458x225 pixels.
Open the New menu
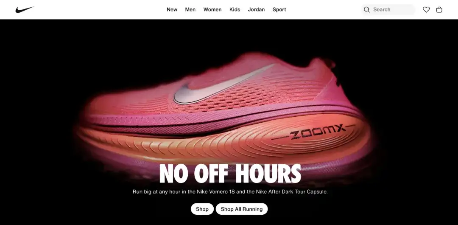pos(172,10)
